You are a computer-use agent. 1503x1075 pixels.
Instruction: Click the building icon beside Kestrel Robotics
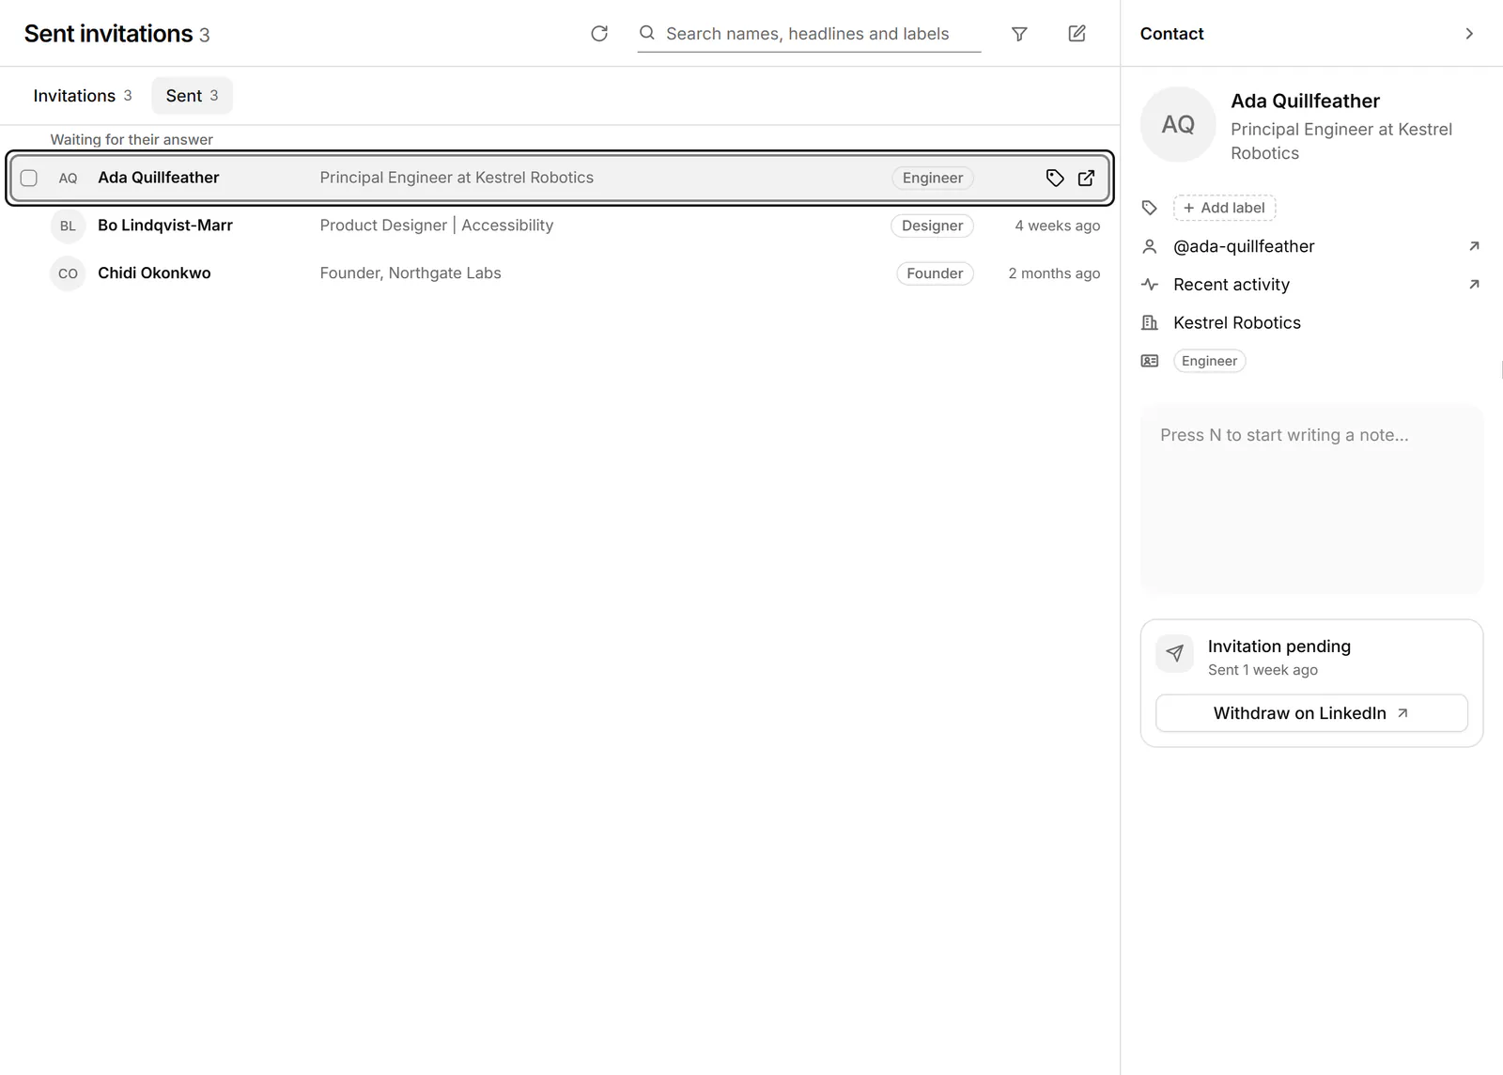click(1149, 322)
